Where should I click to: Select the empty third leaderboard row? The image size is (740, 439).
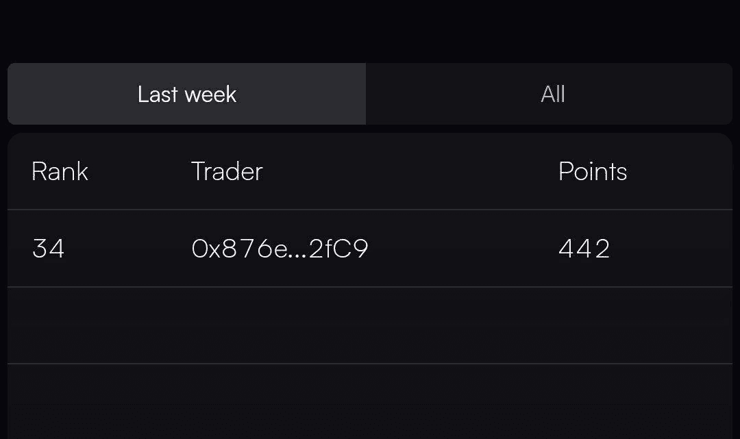370,401
